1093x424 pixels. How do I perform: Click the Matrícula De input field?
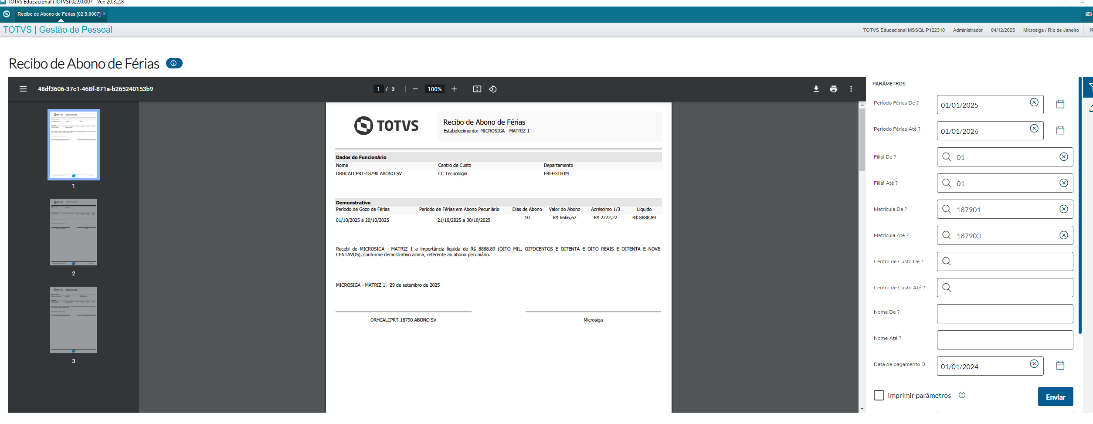(1005, 209)
